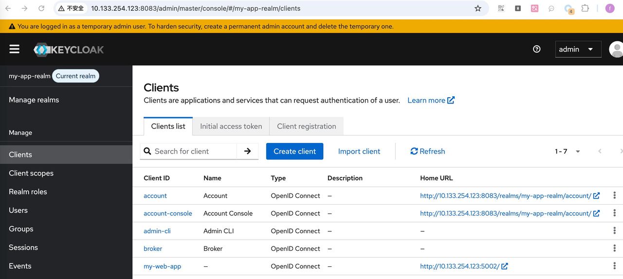Image resolution: width=623 pixels, height=279 pixels.
Task: Open kebab menu for my-web-app client
Action: tap(614, 266)
